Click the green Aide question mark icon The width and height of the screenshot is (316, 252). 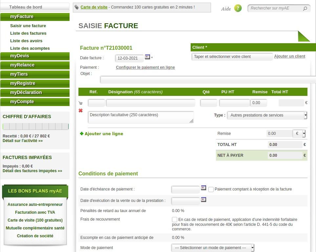click(x=238, y=8)
